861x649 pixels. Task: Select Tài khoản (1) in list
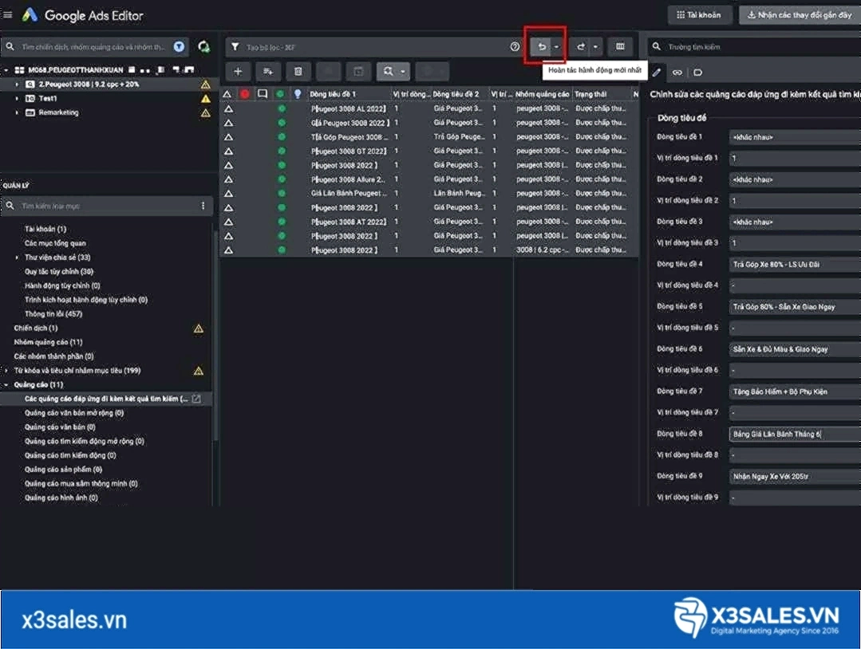click(x=45, y=229)
